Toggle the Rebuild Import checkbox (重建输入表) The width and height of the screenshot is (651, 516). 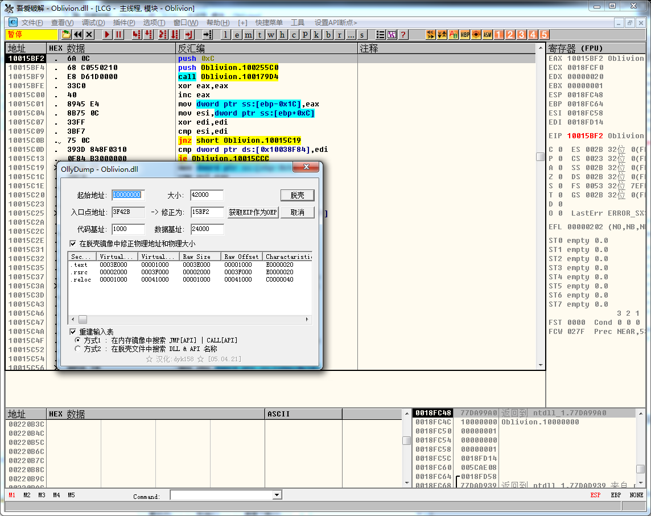click(x=73, y=332)
